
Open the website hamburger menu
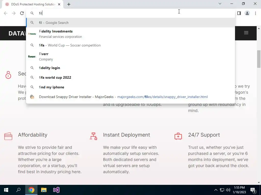(x=246, y=33)
